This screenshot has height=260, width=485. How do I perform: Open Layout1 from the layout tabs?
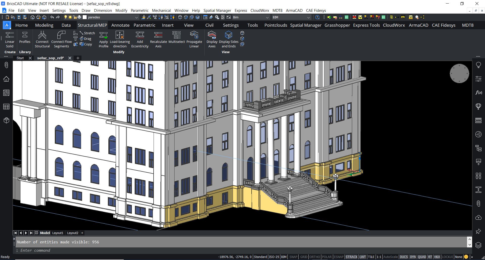point(58,233)
